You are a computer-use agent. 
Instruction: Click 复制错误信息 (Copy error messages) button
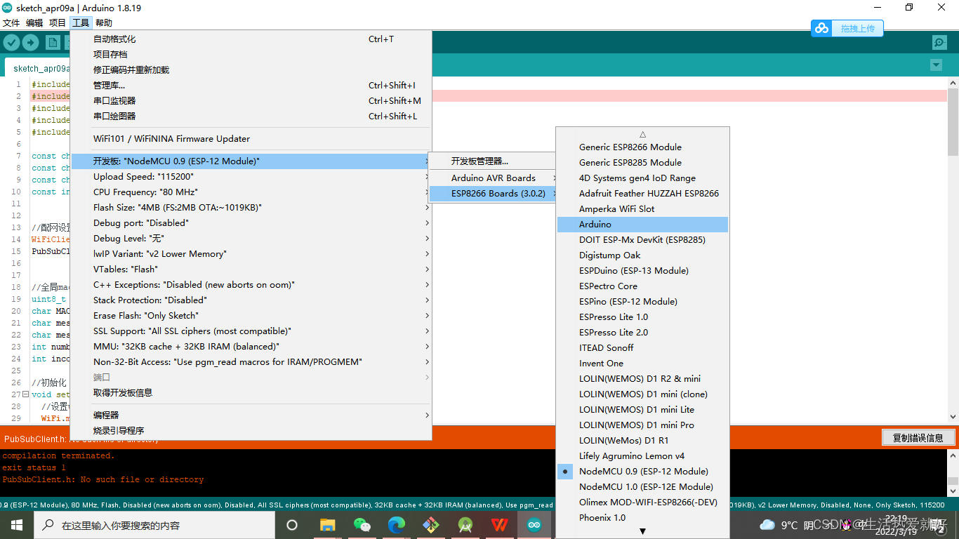(x=918, y=438)
